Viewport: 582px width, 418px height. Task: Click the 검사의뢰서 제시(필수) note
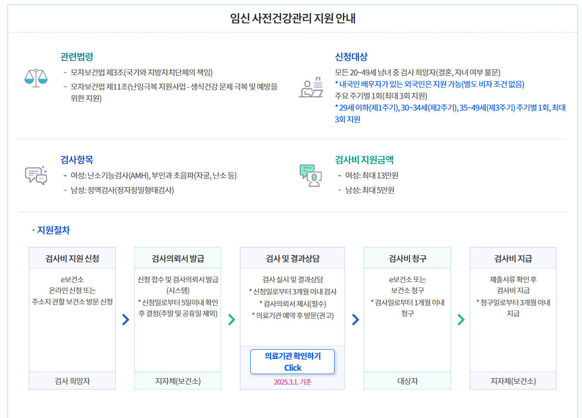tap(293, 304)
